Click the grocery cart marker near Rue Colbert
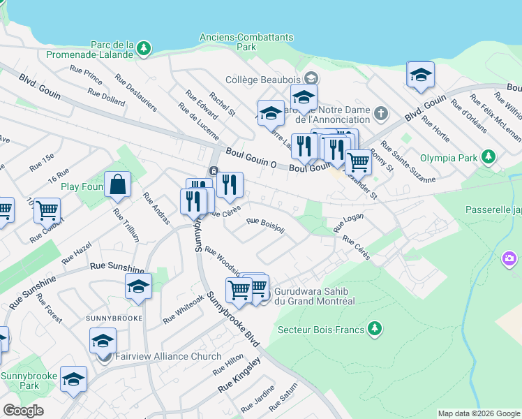The image size is (522, 419). point(47,213)
